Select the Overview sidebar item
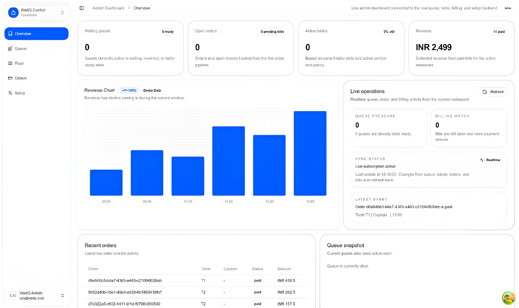Viewport: 519px width, 308px height. coord(36,34)
